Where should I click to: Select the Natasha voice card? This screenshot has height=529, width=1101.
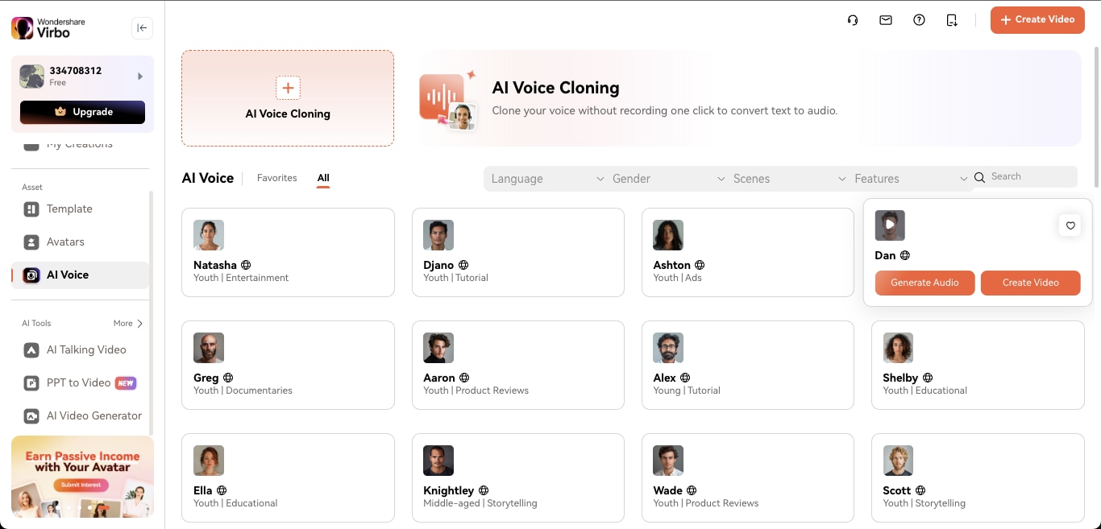coord(288,252)
